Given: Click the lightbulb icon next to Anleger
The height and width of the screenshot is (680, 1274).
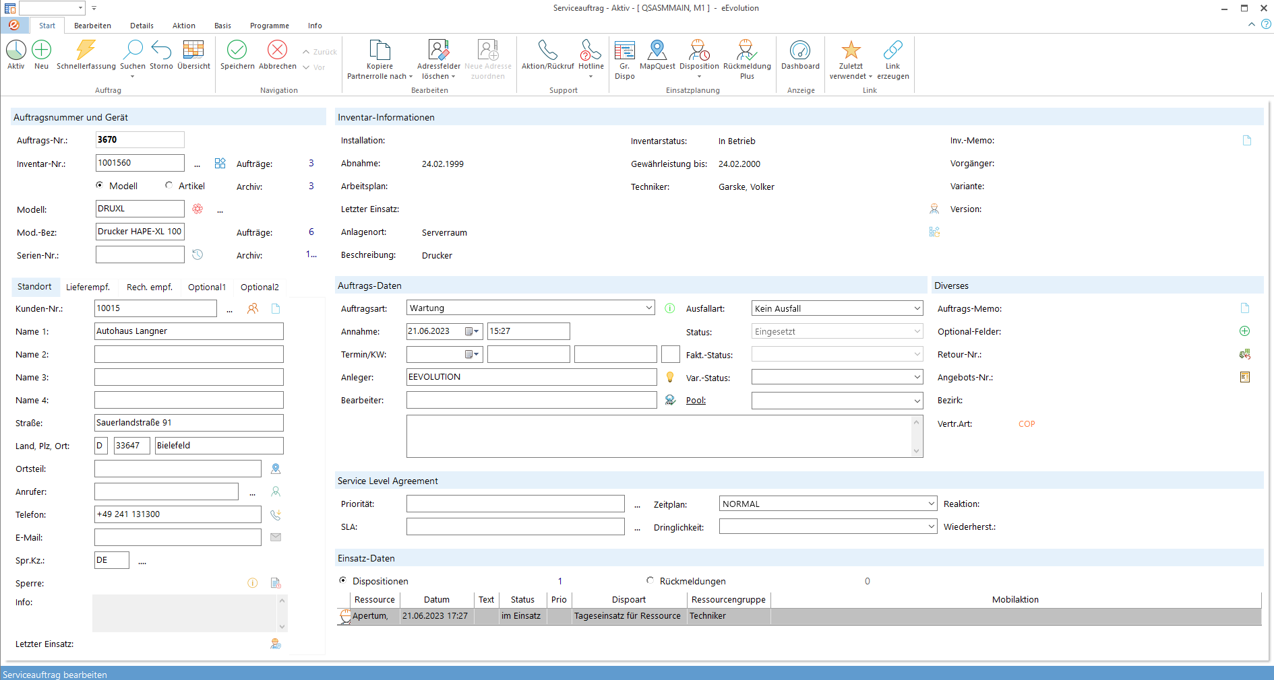Looking at the screenshot, I should click(x=670, y=377).
